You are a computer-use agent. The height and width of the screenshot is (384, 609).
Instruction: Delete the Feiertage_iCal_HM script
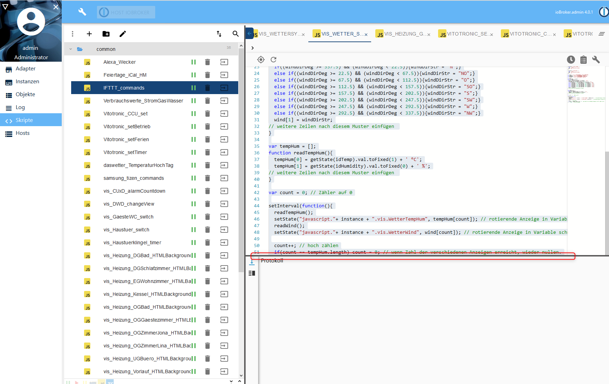pos(208,75)
